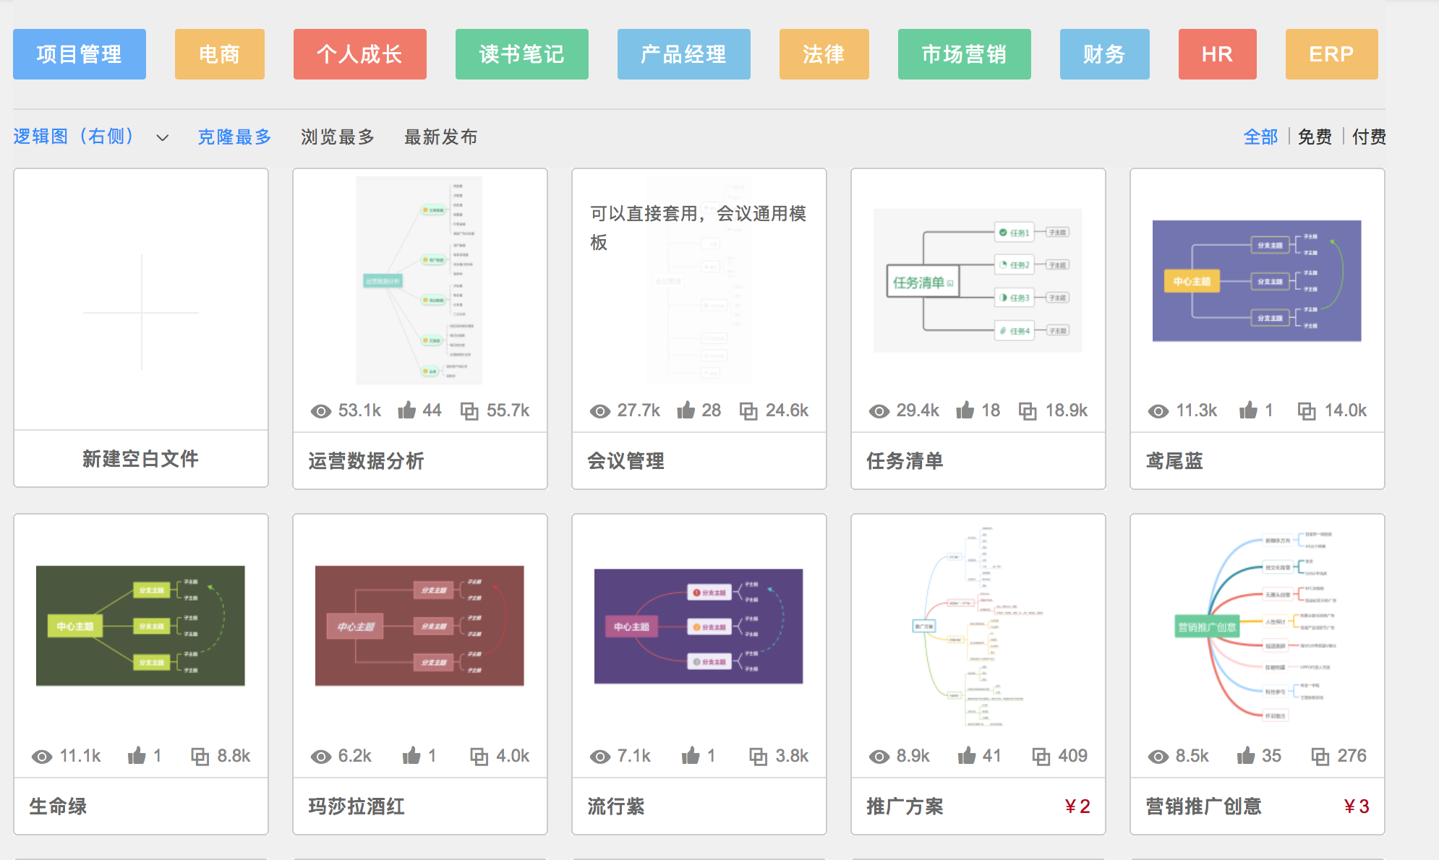The image size is (1439, 860).
Task: Choose the orange ERP category tag
Action: [1331, 54]
